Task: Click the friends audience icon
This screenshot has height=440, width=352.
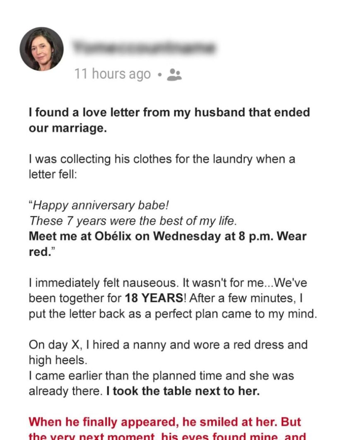Action: (174, 75)
